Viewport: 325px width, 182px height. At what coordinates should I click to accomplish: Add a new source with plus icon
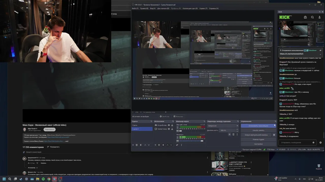point(155,145)
